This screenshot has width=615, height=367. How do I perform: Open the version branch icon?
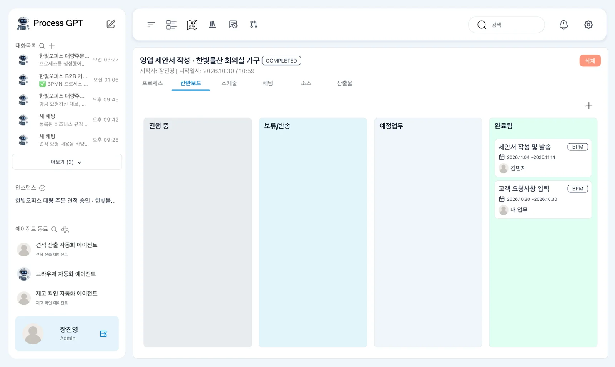tap(254, 25)
